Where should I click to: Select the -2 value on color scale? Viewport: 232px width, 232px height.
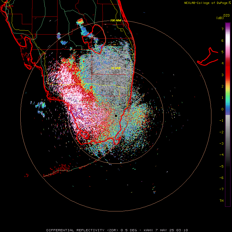point(221,132)
